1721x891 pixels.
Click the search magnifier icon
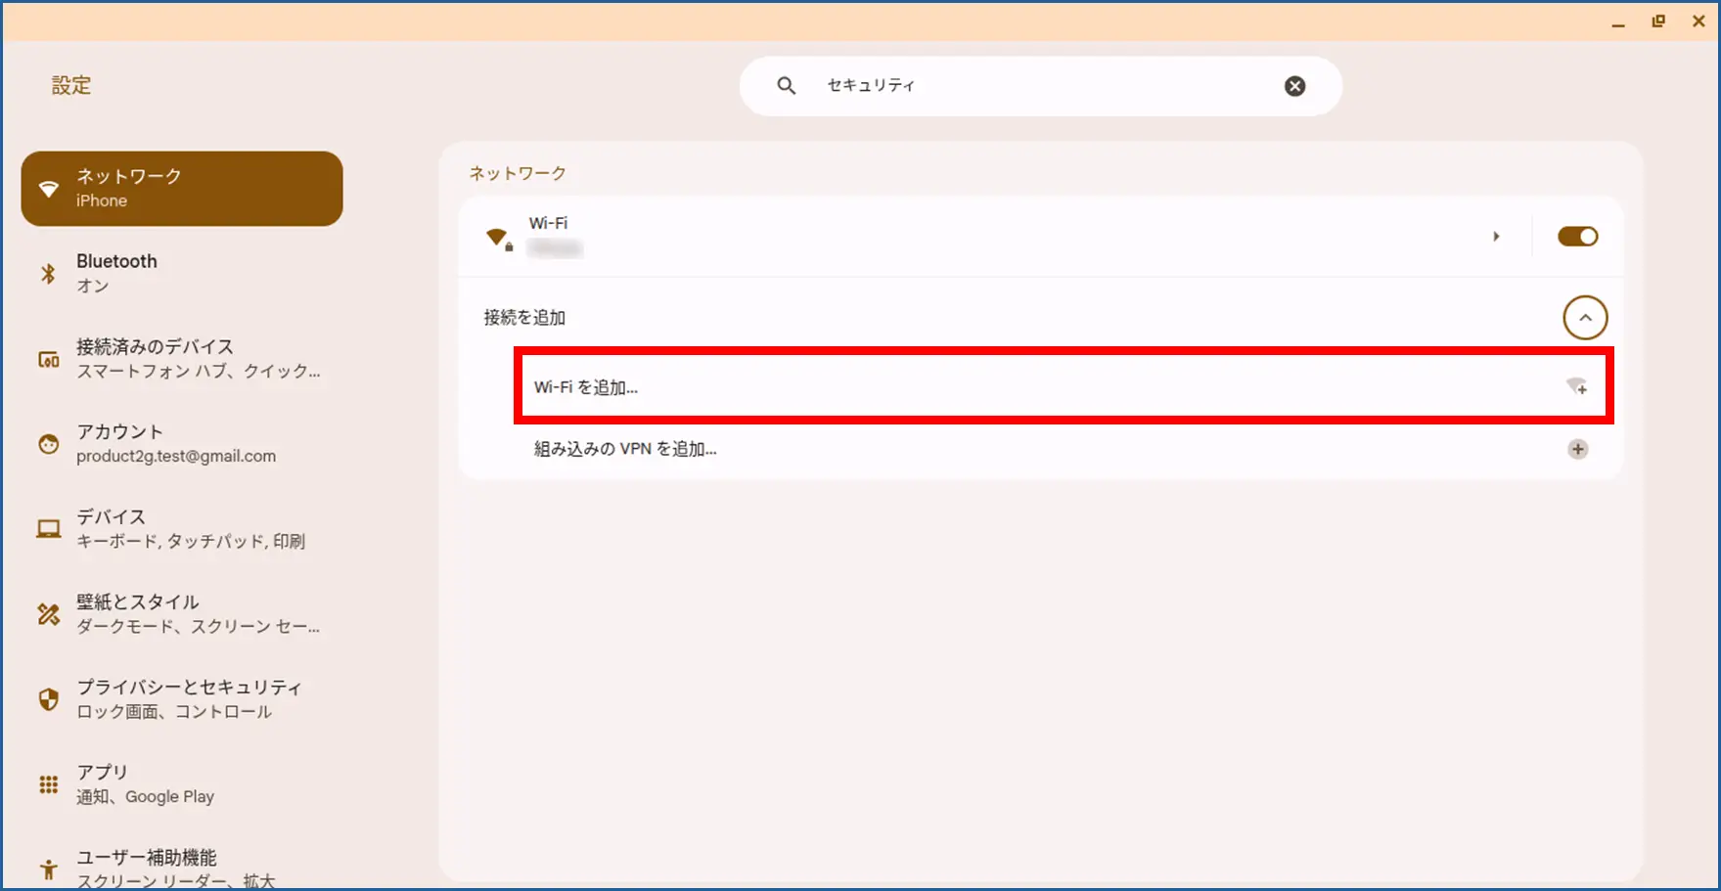pos(786,86)
